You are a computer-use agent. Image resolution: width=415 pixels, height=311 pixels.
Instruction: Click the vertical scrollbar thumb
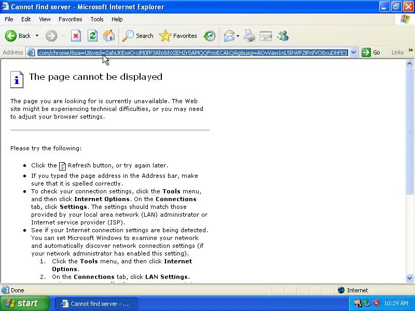pos(409,131)
